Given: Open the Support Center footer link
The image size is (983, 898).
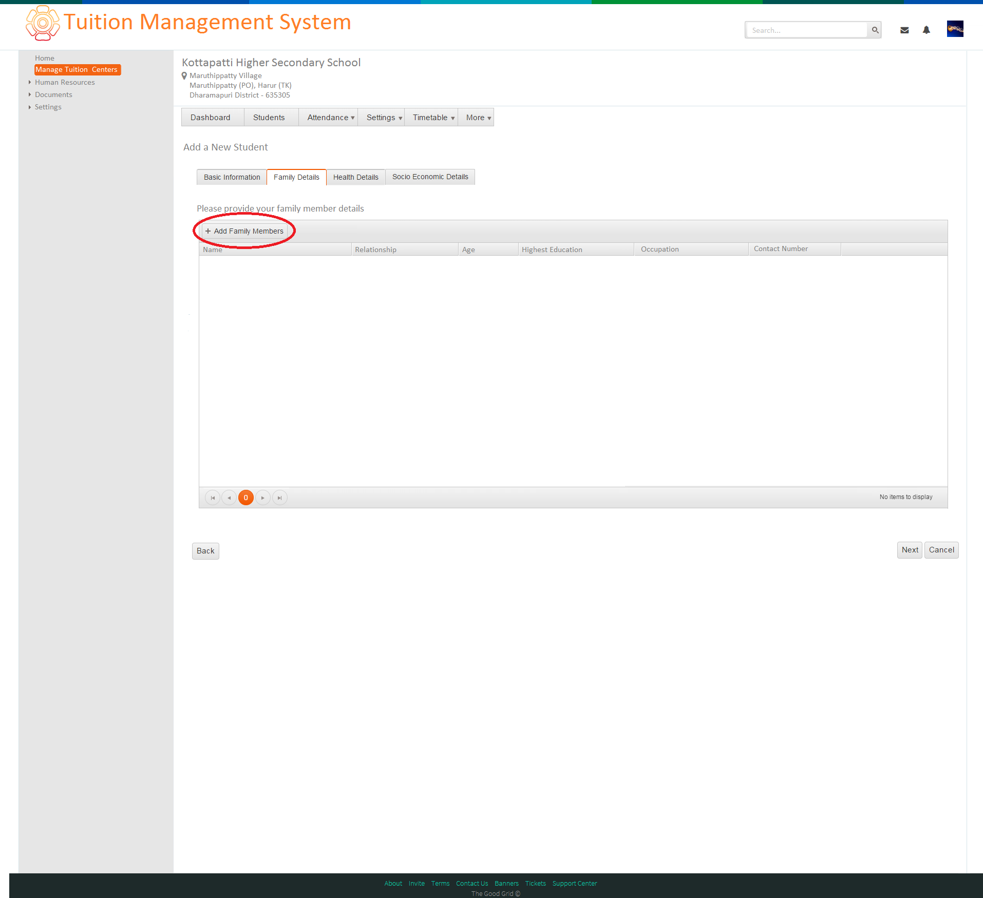Looking at the screenshot, I should pyautogui.click(x=575, y=883).
